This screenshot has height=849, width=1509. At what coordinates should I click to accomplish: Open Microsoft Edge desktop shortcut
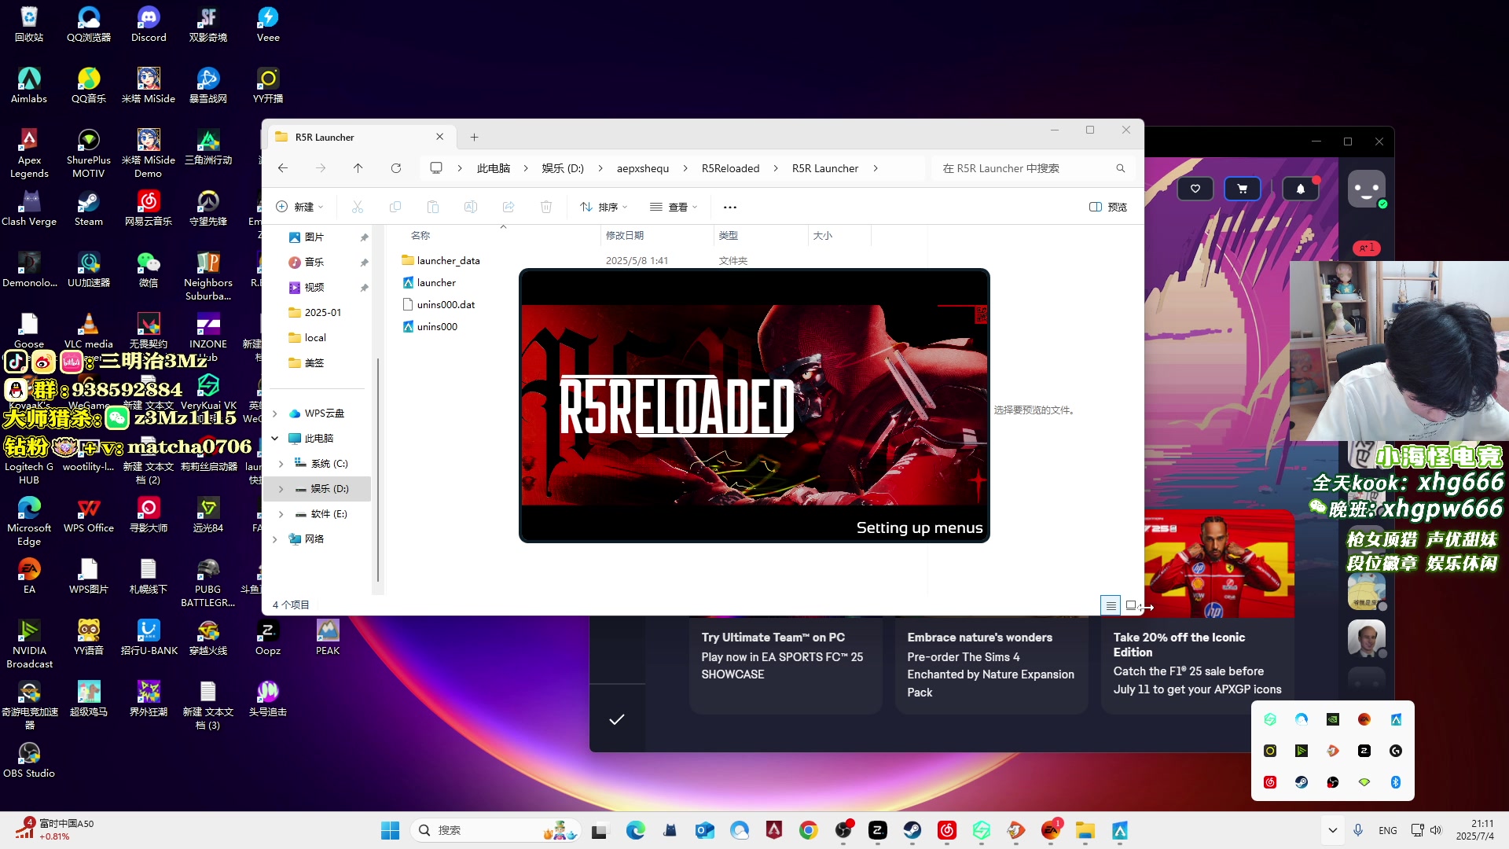pos(29,520)
